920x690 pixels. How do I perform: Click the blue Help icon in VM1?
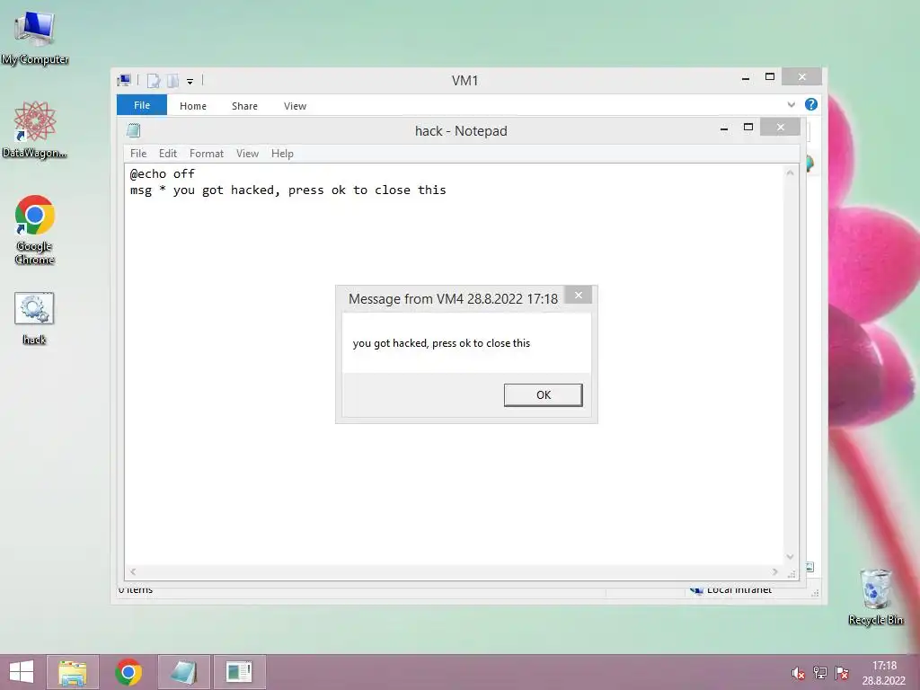tap(811, 104)
